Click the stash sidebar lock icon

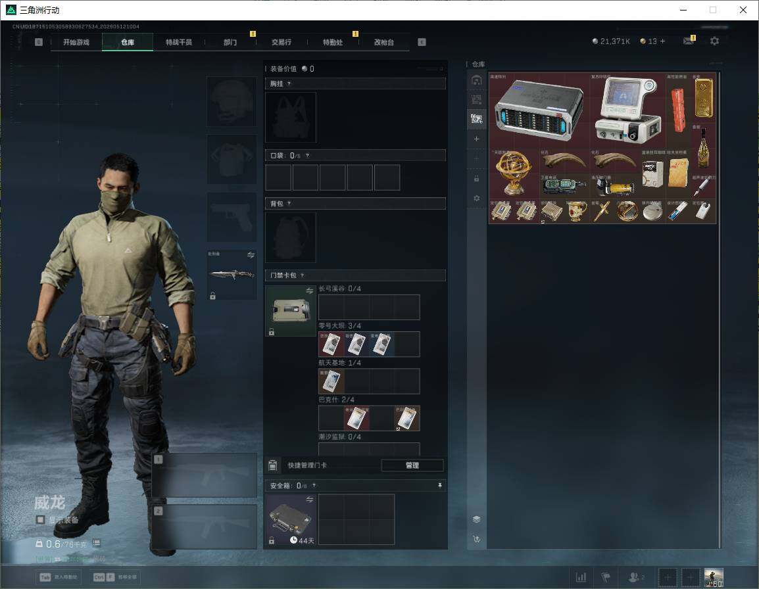pos(476,179)
